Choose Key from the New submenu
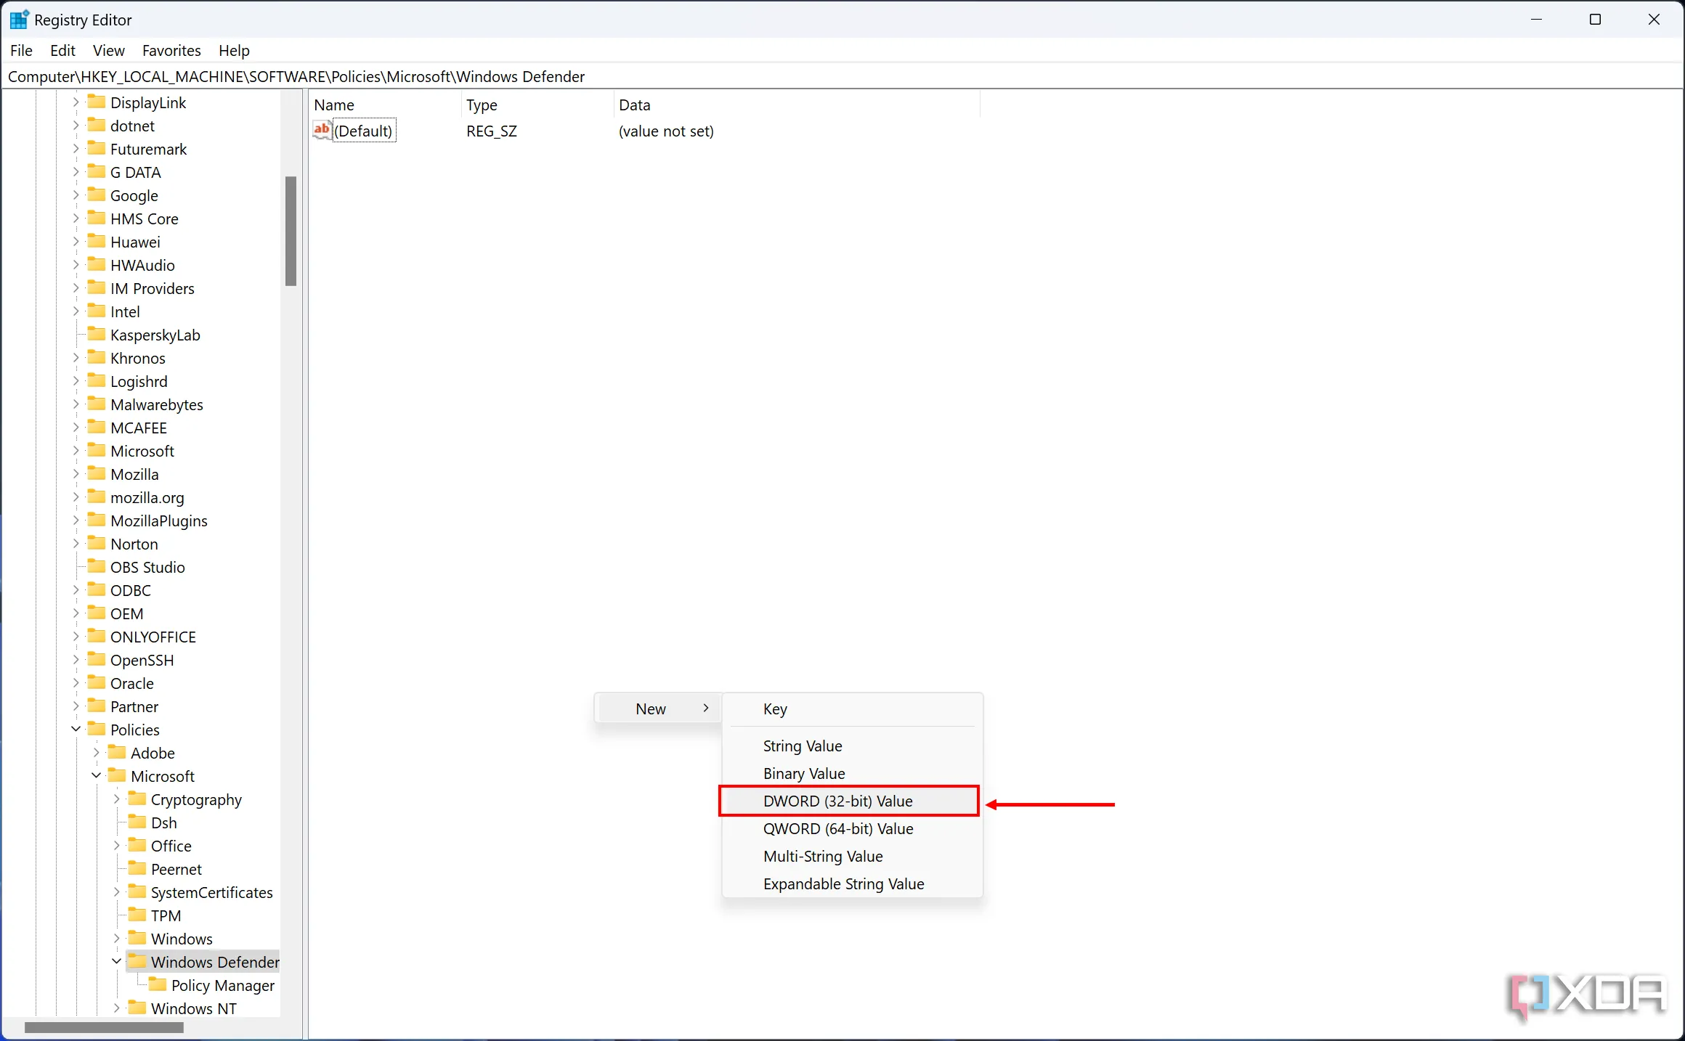 click(852, 709)
